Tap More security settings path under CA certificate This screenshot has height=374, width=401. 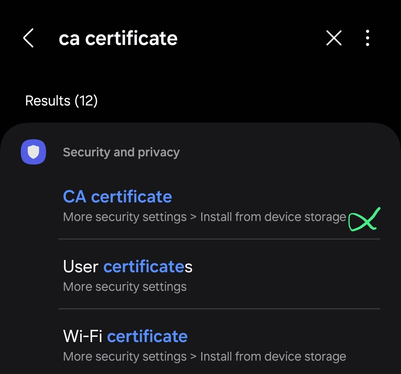(x=125, y=217)
